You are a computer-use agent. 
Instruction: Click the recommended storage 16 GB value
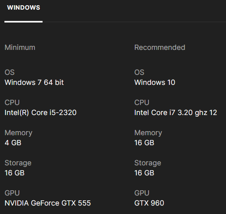tap(144, 173)
